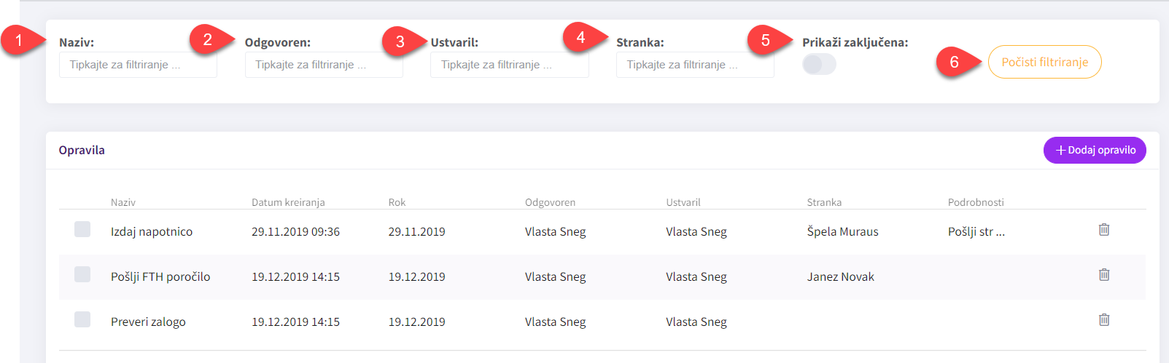Click the Počisti filtriranje button
The width and height of the screenshot is (1169, 363).
1044,63
